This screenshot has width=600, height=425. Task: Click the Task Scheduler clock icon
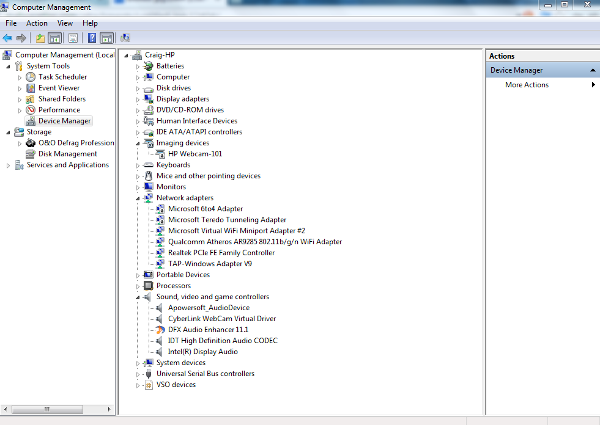31,77
